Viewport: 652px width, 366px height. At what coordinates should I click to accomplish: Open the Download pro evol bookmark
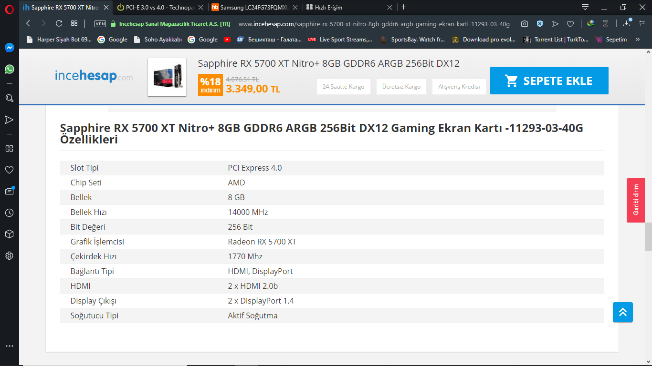(484, 40)
